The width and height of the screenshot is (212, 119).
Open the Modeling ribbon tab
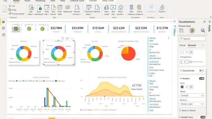click(x=40, y=1)
